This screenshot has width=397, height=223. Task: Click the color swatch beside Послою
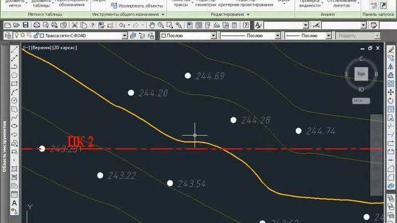click(164, 36)
